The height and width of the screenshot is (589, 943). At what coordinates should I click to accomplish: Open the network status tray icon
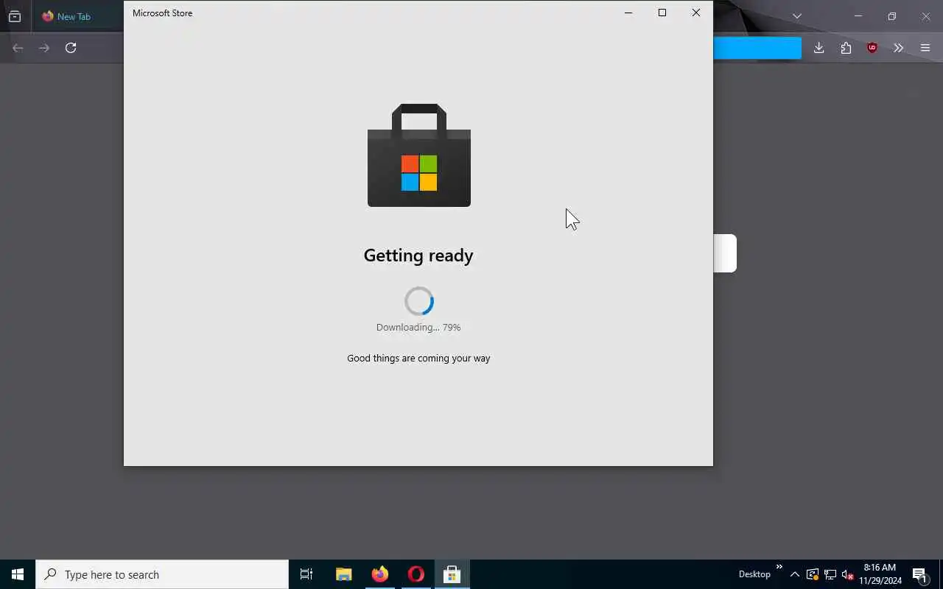(830, 574)
